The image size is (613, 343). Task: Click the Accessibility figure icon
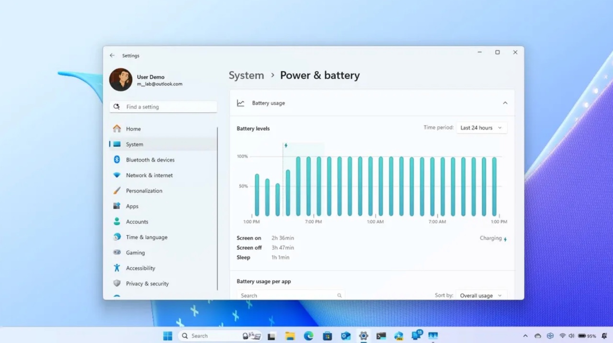[x=117, y=268]
